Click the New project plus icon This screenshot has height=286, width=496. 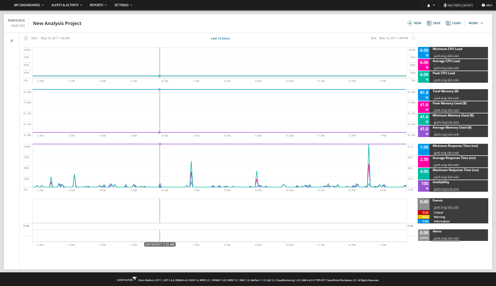410,23
